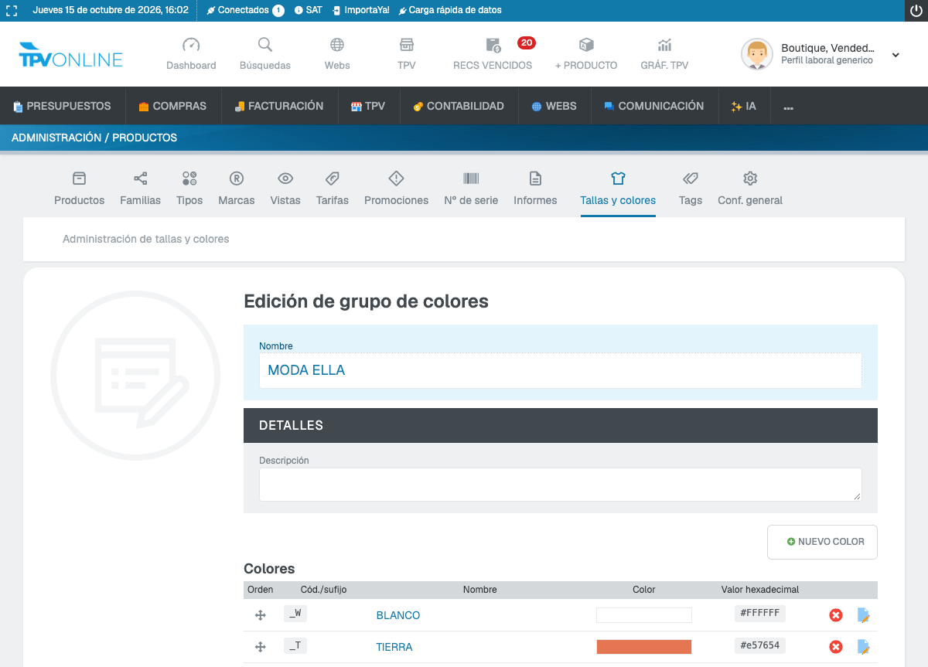Image resolution: width=928 pixels, height=667 pixels.
Task: Open Carga rápida de datos link
Action: click(450, 11)
